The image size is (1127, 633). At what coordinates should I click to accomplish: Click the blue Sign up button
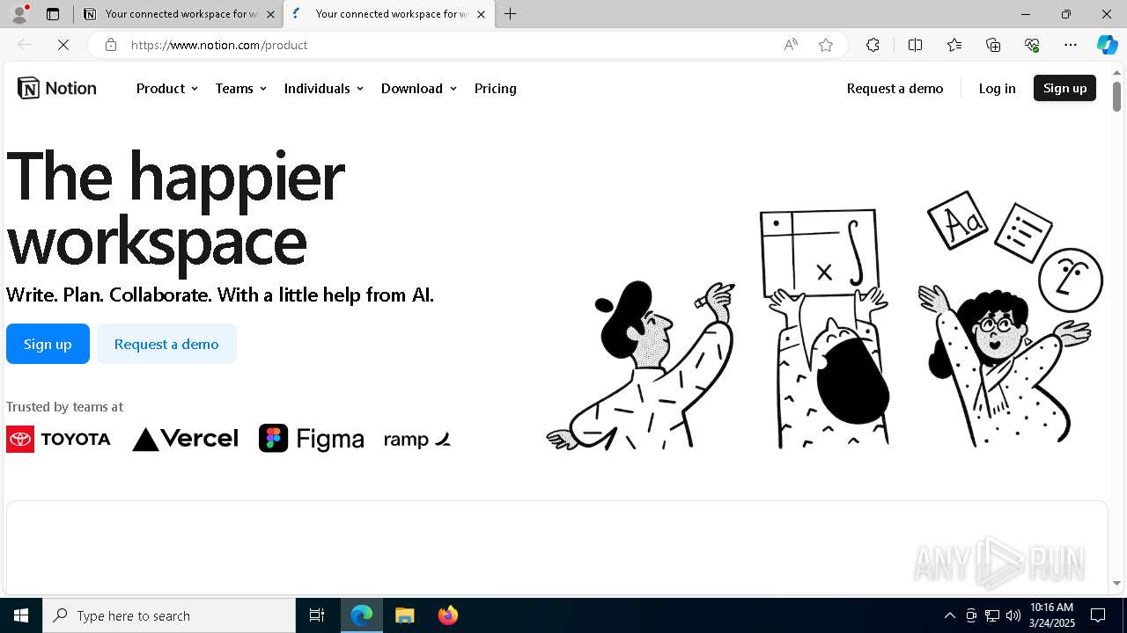[x=48, y=344]
